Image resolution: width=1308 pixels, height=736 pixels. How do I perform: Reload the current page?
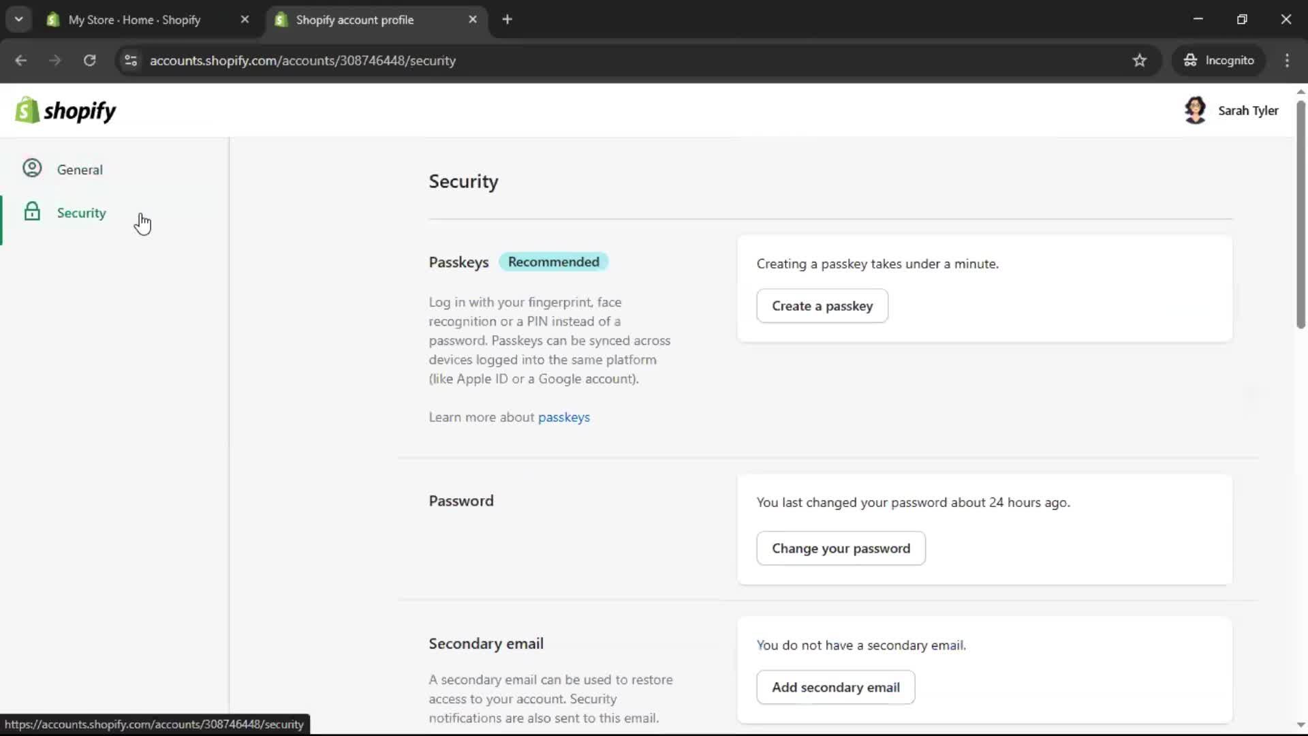click(89, 60)
